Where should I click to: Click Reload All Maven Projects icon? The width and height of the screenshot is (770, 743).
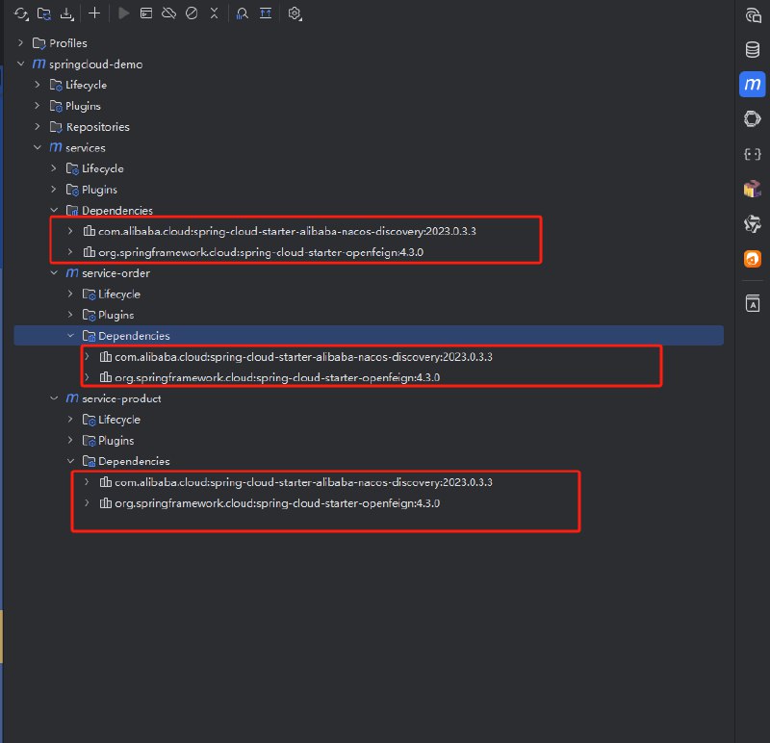pyautogui.click(x=21, y=13)
